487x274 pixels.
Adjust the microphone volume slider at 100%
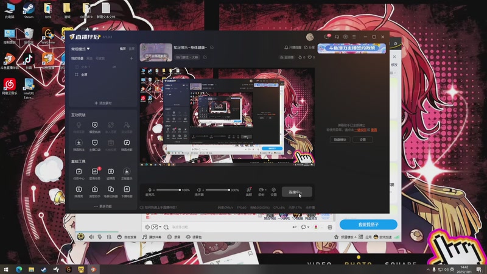point(168,190)
